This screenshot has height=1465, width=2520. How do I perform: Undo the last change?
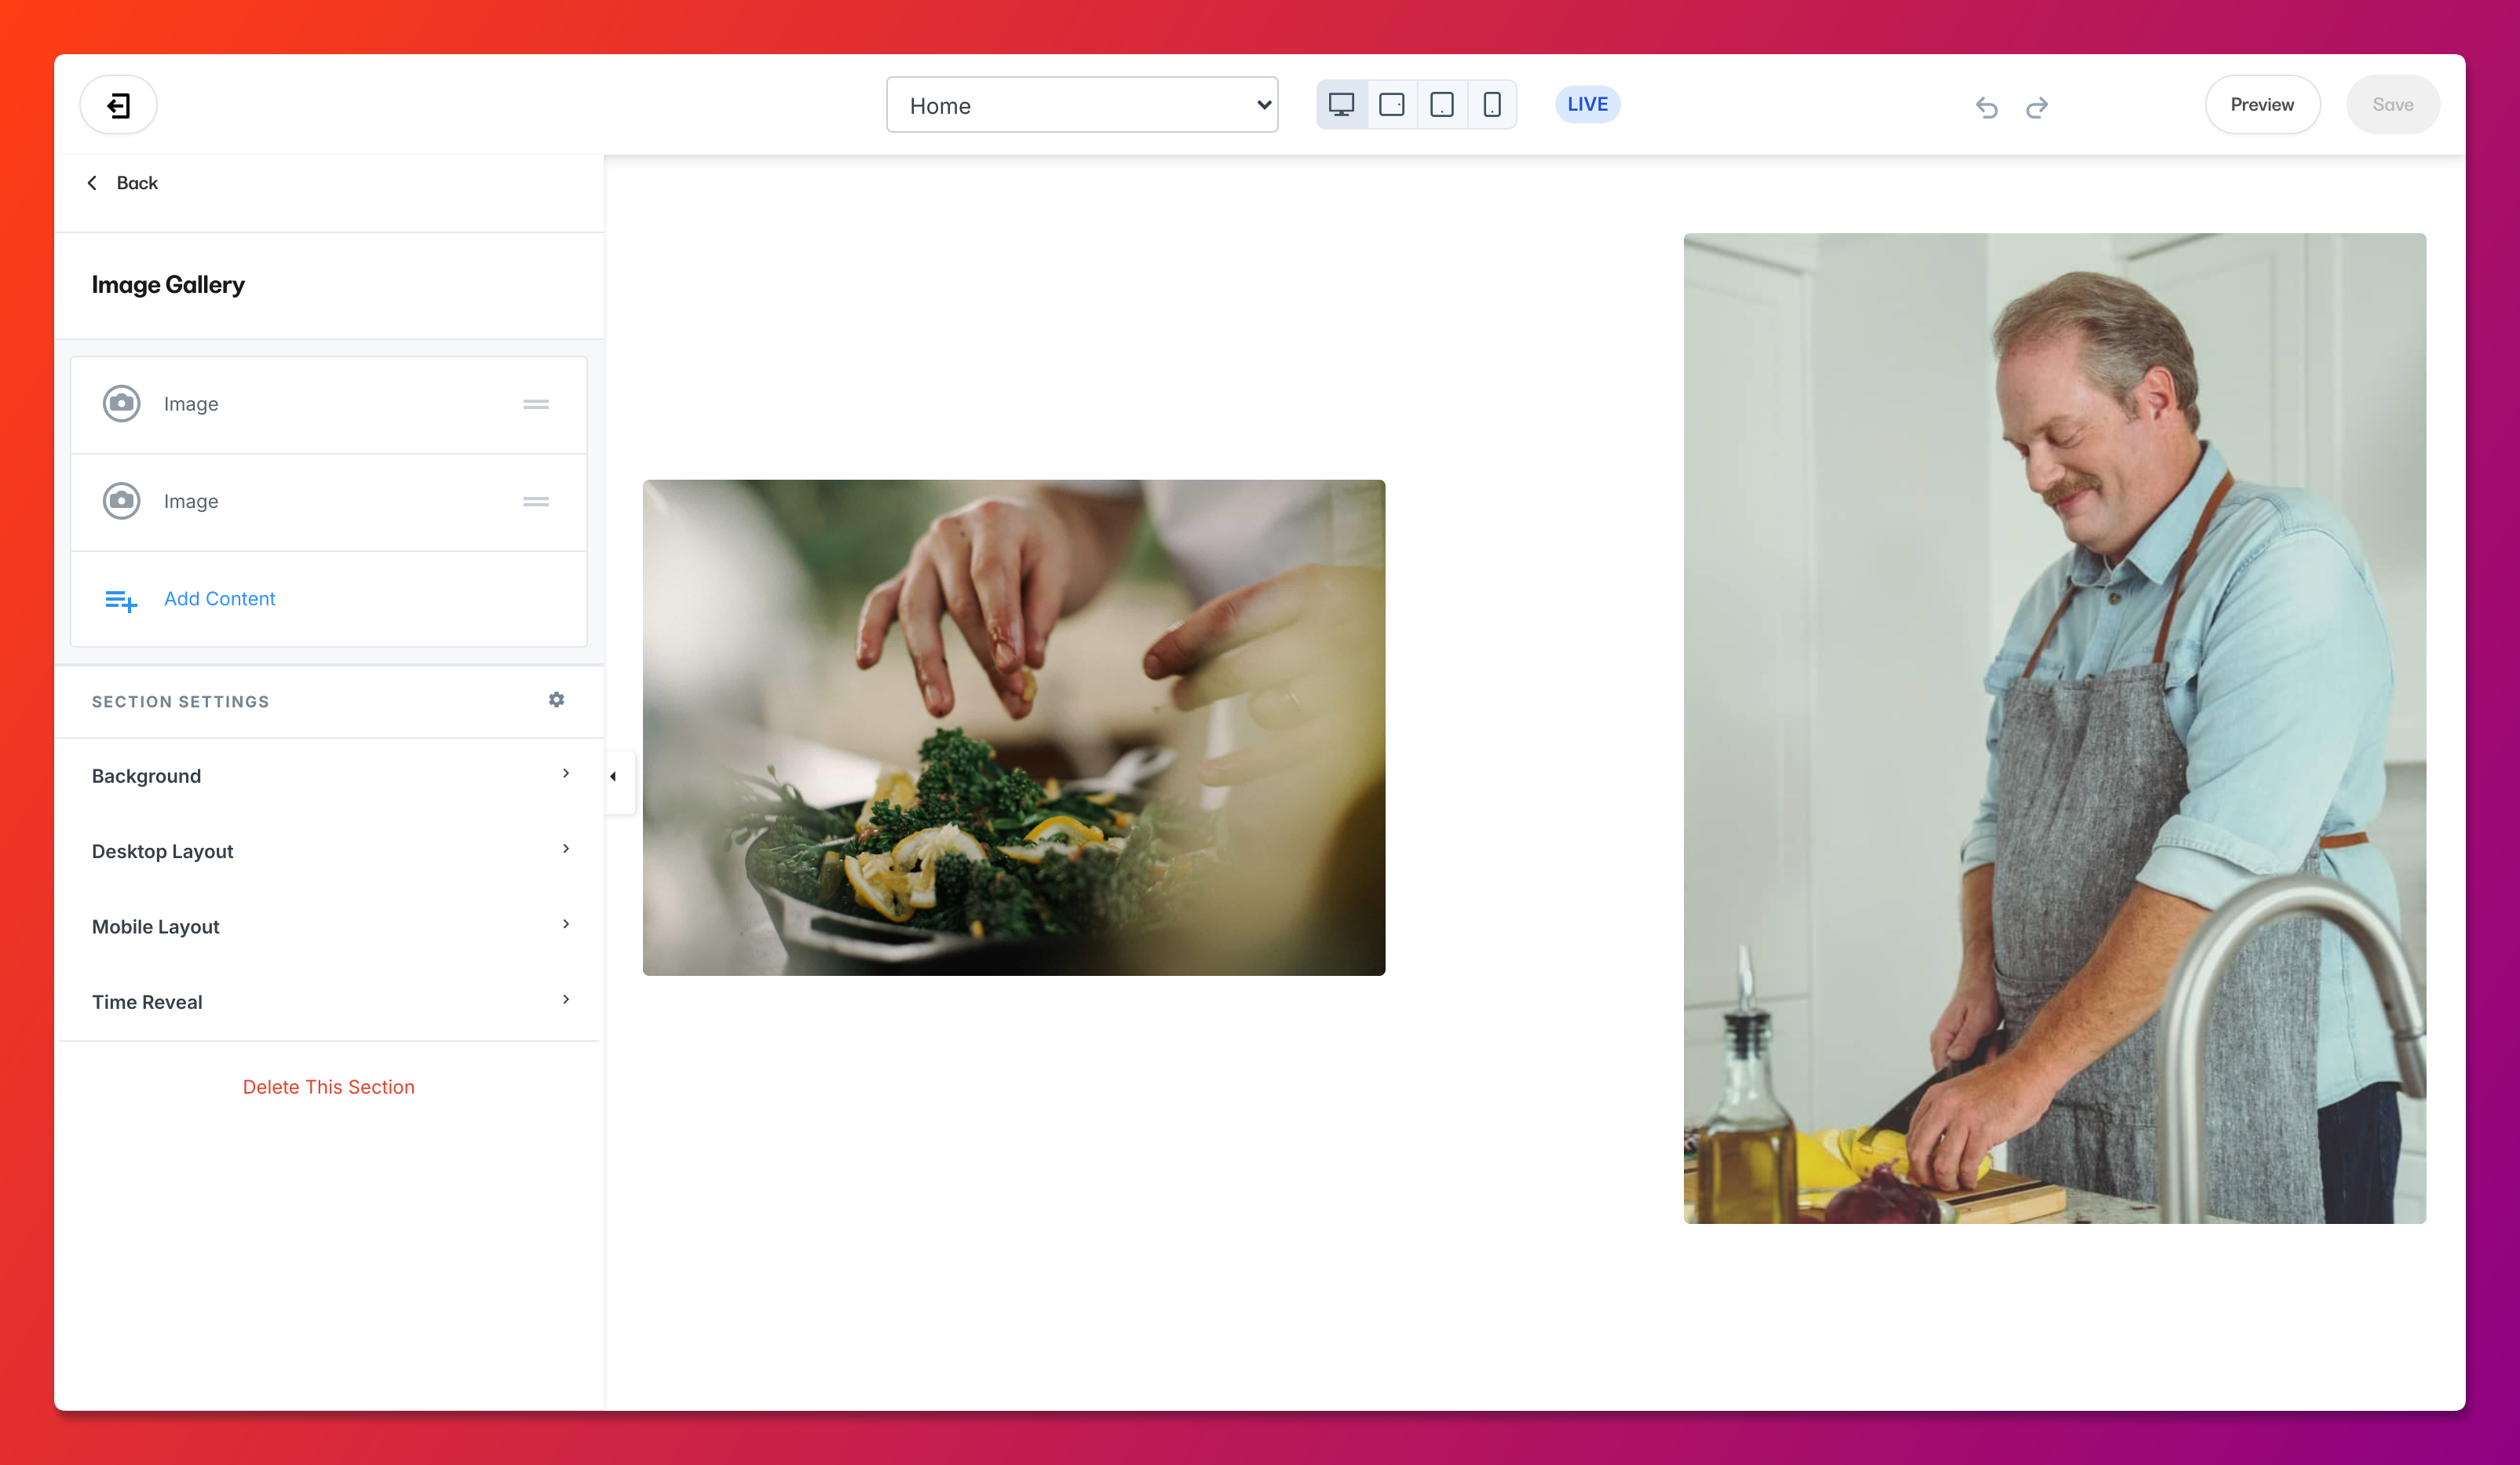click(x=1986, y=106)
